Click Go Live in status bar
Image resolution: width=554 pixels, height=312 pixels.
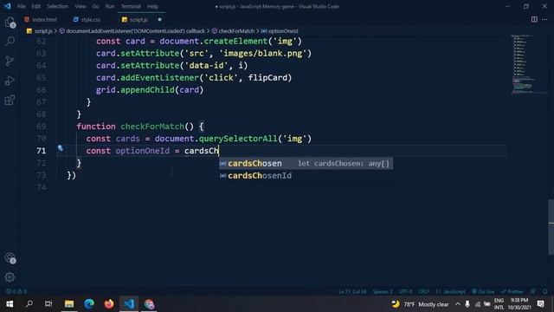483,291
